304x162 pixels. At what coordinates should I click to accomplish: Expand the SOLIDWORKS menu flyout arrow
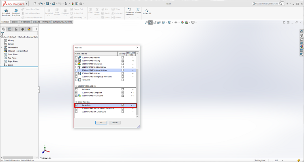click(27, 4)
